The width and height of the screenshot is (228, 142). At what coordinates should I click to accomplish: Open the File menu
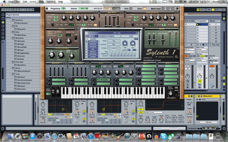[18, 2]
